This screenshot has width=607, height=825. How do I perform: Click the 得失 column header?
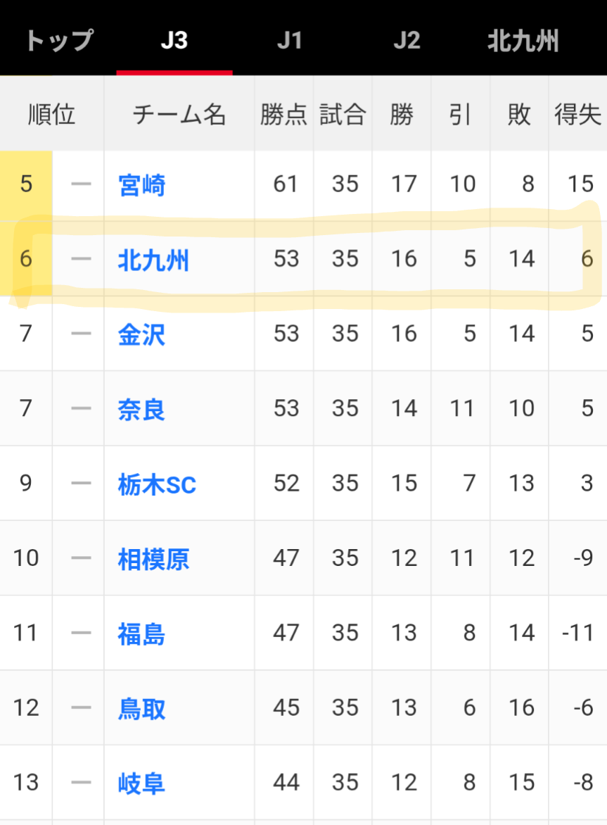(x=577, y=114)
